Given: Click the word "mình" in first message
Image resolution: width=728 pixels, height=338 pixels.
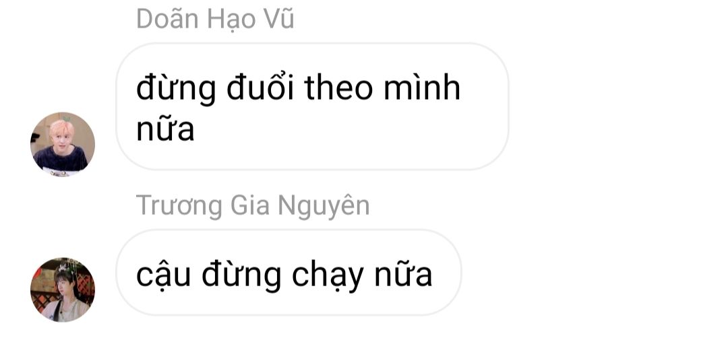Looking at the screenshot, I should click(422, 88).
